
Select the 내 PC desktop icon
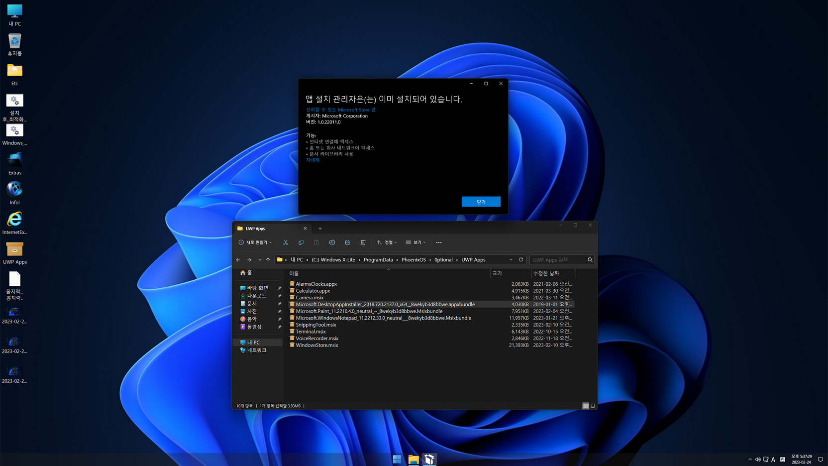click(14, 15)
